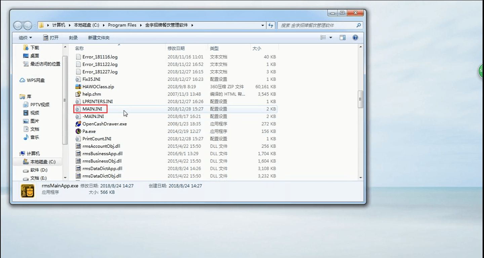Select the HAWOClass.zip archive icon
Viewport: 484px width, 258px height.
[x=78, y=87]
